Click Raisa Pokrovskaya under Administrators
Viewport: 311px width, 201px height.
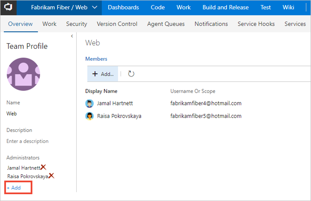click(28, 176)
